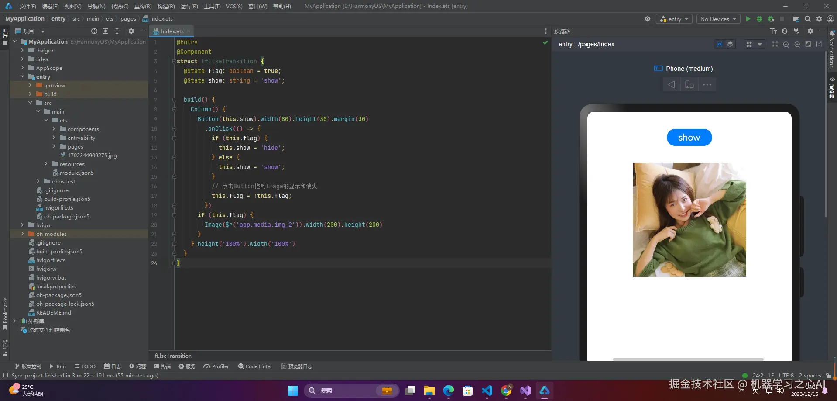Reset preview to 1:1 scale
This screenshot has height=401, width=837.
point(819,44)
